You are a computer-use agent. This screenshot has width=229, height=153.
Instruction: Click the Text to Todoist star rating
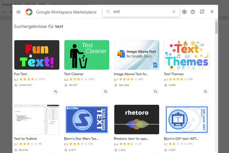pyautogui.click(x=29, y=144)
